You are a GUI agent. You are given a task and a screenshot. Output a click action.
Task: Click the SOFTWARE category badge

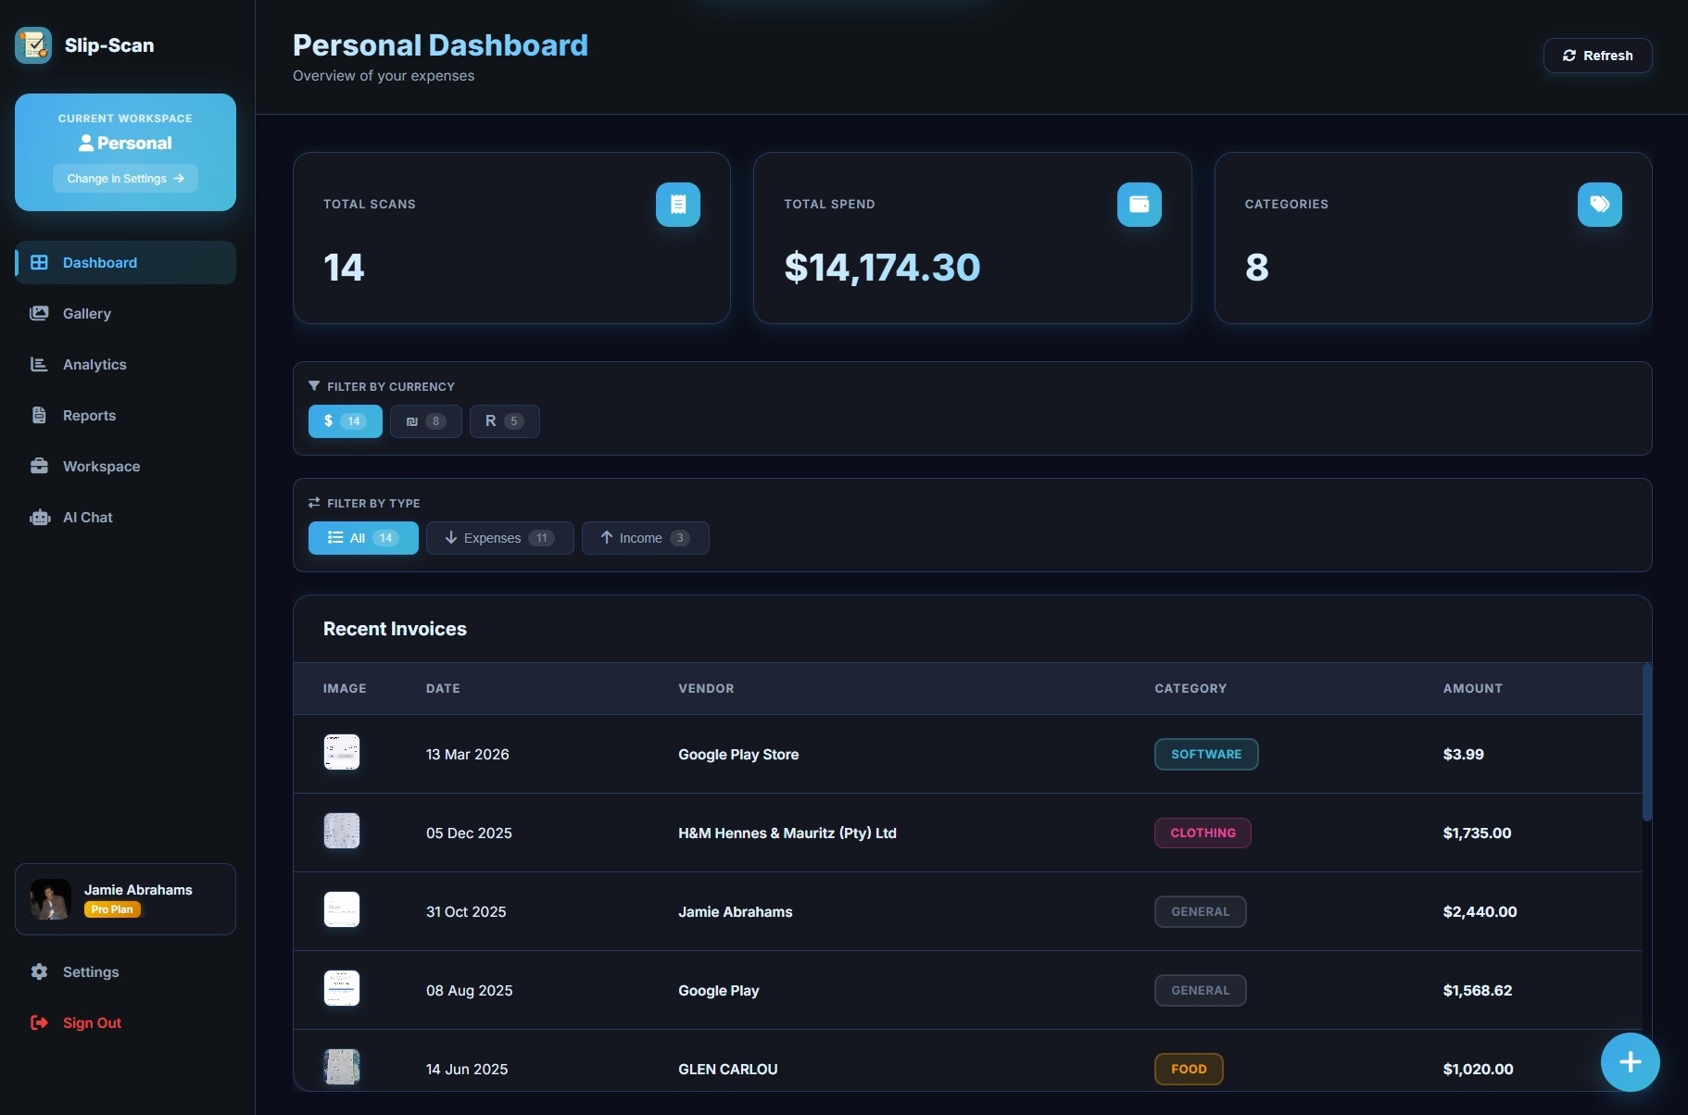(x=1205, y=754)
